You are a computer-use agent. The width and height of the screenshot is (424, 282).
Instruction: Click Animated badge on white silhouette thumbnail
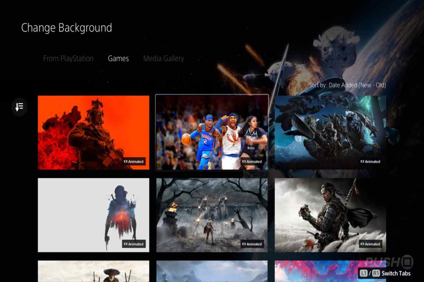point(134,244)
